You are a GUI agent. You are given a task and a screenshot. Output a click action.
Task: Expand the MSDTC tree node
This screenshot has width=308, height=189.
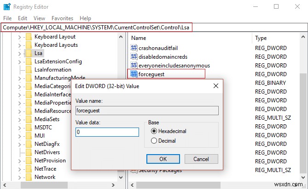(x=19, y=128)
